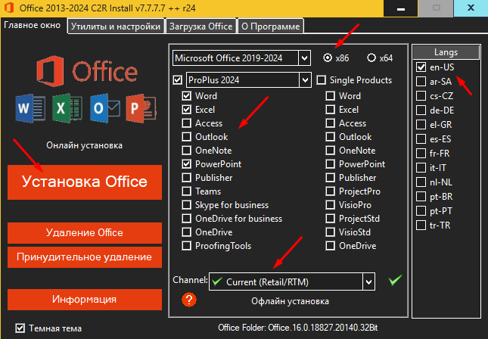Click the Word application icon
Image resolution: width=488 pixels, height=339 pixels.
pyautogui.click(x=30, y=108)
